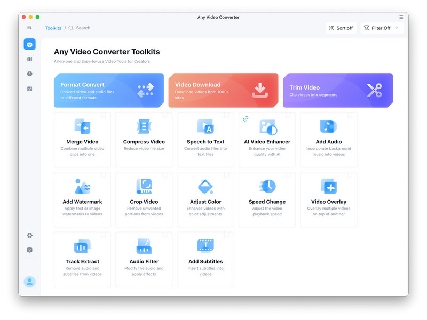Go to the Toolkits breadcrumb tab
427x320 pixels.
pos(53,28)
